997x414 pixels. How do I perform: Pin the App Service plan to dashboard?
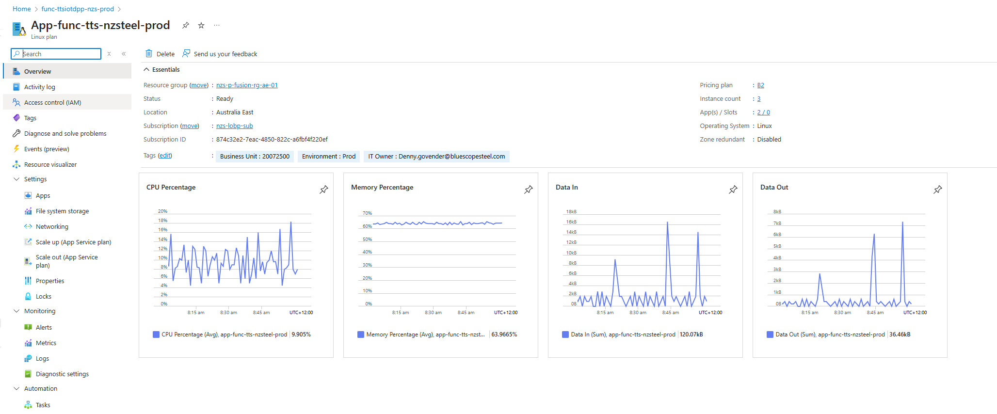click(185, 25)
